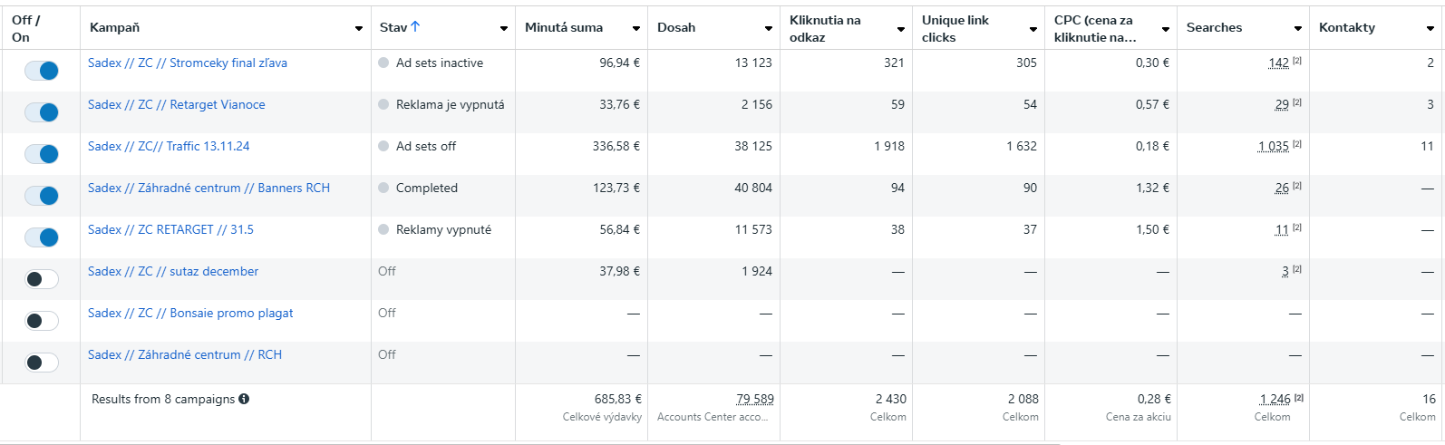
Task: Enable the sutaz december campaign toggle
Action: pyautogui.click(x=42, y=279)
